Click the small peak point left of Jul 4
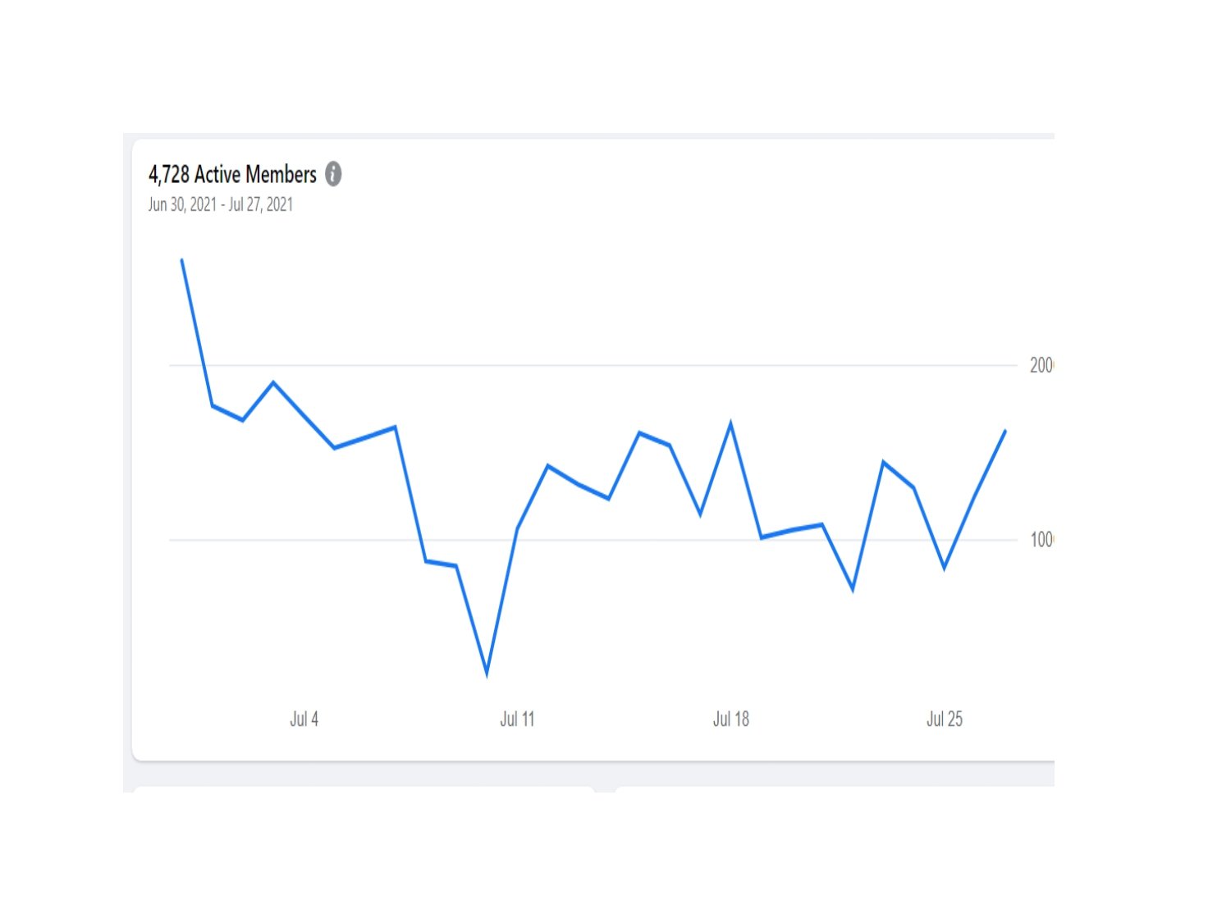Viewport: 1231px width, 923px height. (x=273, y=382)
